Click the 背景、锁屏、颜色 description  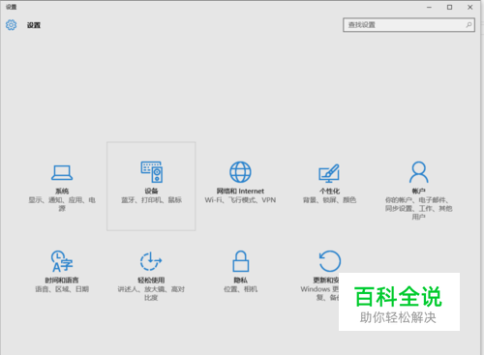(329, 200)
